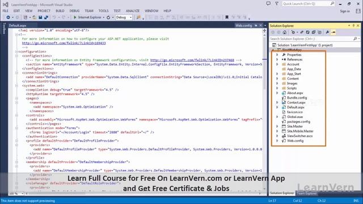Image resolution: width=363 pixels, height=204 pixels.
Task: Click the account avatar icon next to Sign in
Action: [x=358, y=11]
